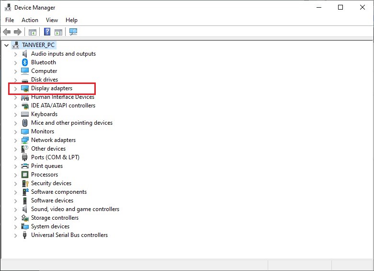Expand the Network adapters chevron
Screen dimensions: 374x271
coord(15,141)
